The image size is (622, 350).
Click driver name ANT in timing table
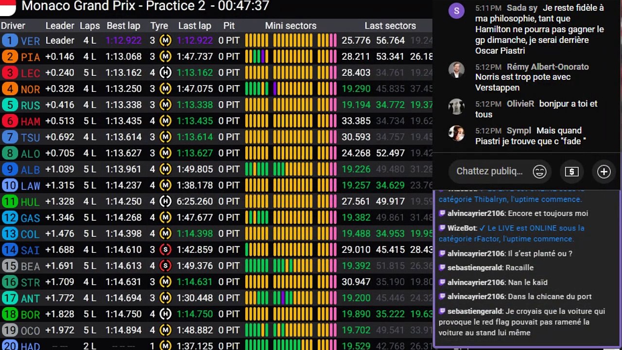coord(30,298)
